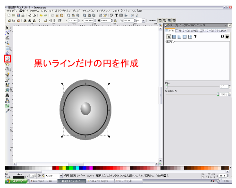
Task: Click the Opacity value stepper arrows
Action: coord(229,94)
